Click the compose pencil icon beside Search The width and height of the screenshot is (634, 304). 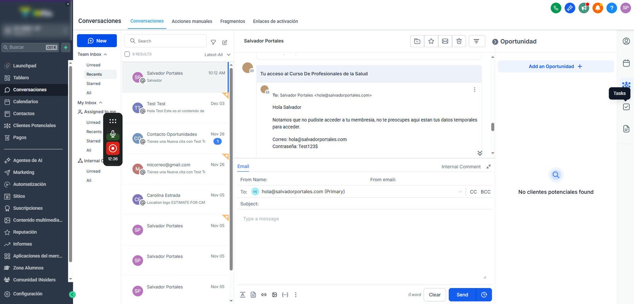pos(225,42)
